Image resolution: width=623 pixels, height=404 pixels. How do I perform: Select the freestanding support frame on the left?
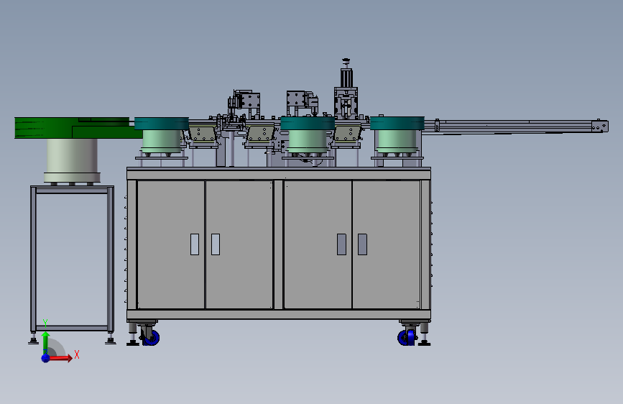point(72,260)
